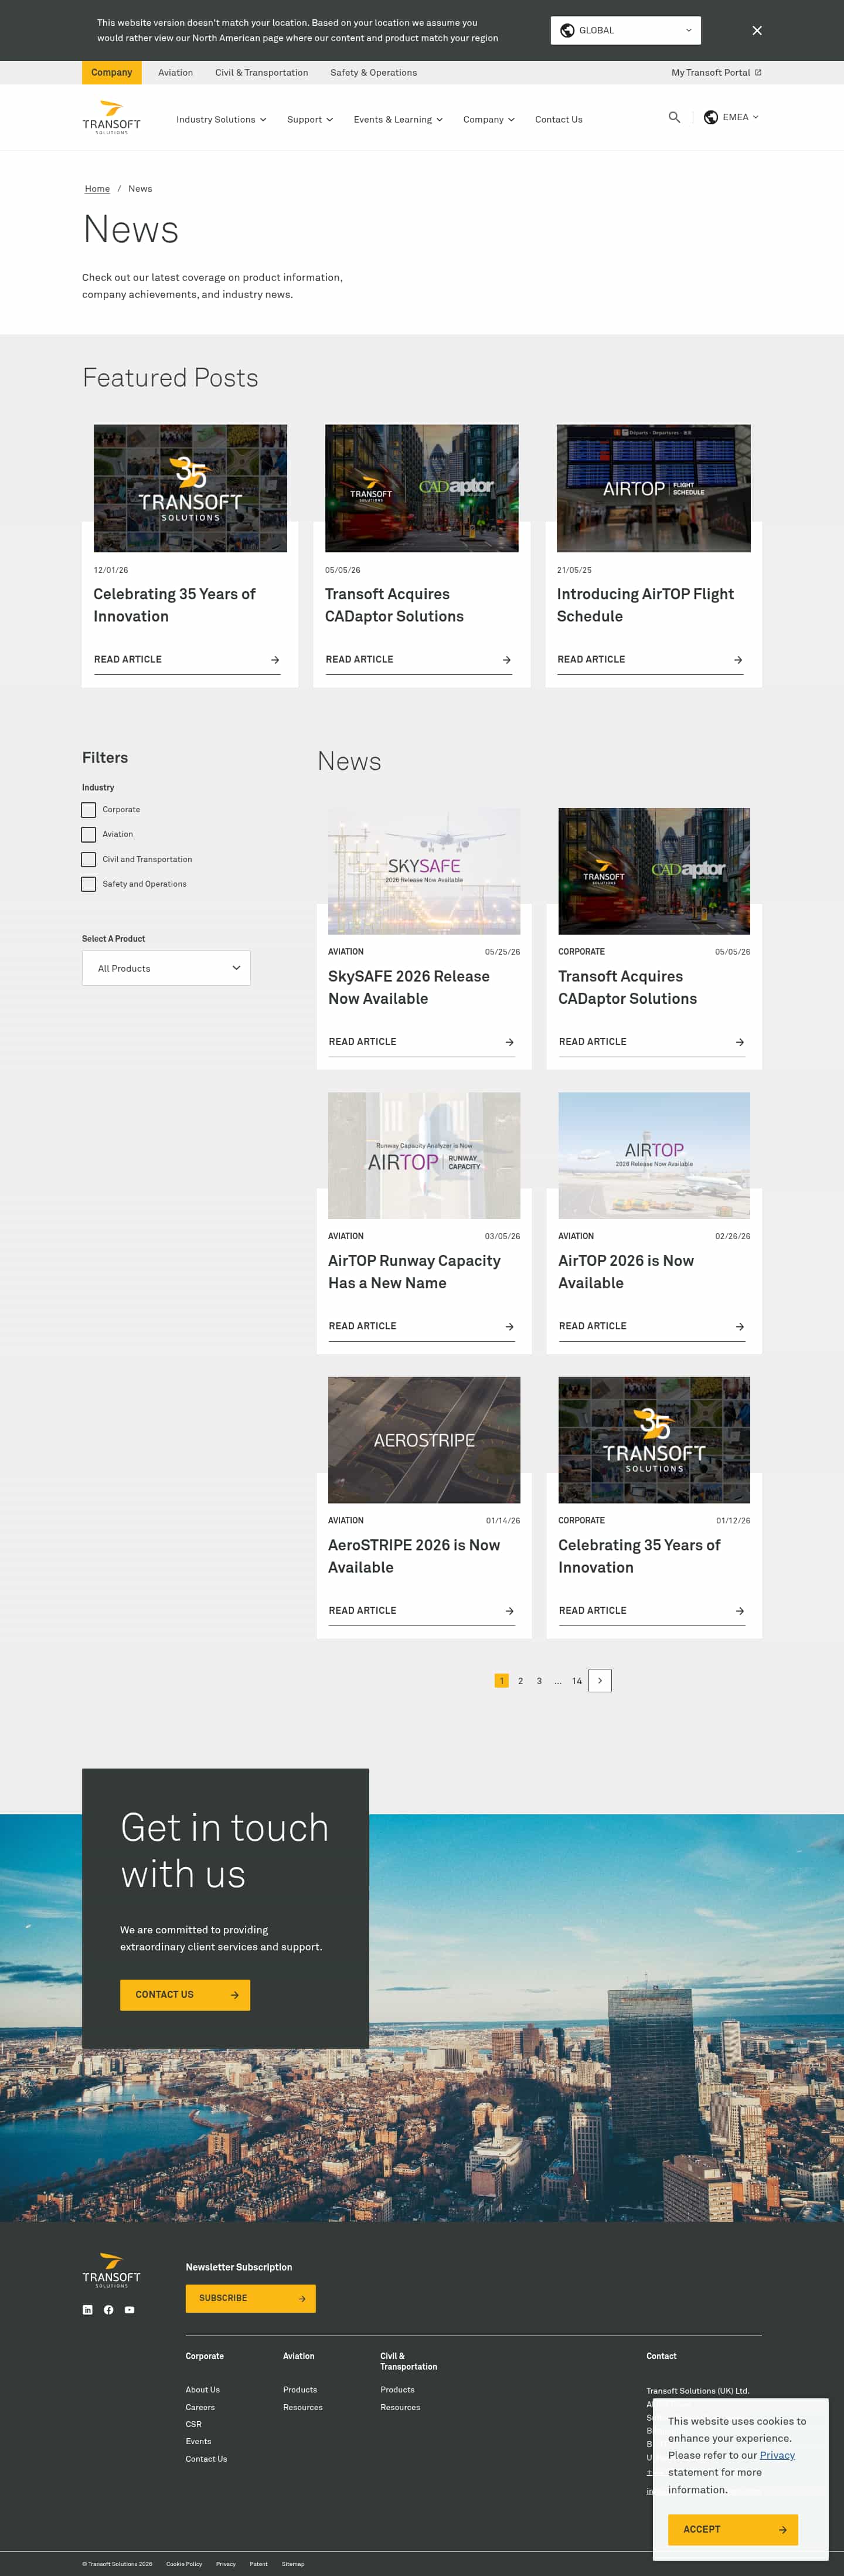Open footer About Us link
This screenshot has width=844, height=2576.
click(203, 2390)
